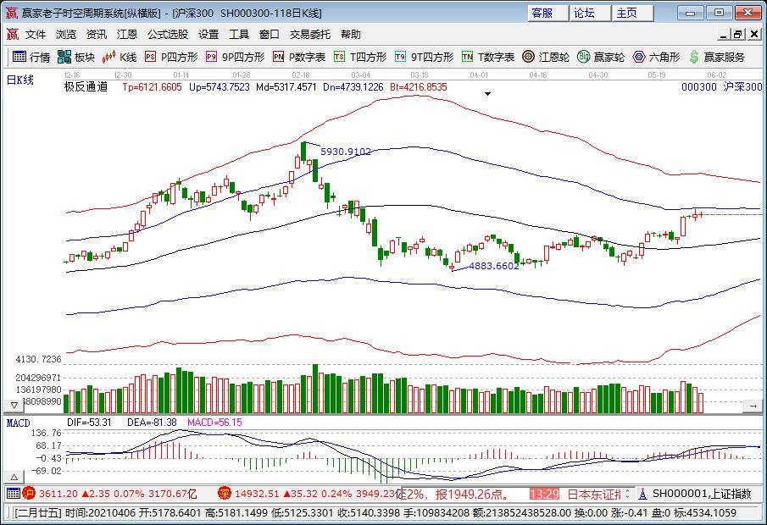
Task: Open the 板块 sector panel
Action: coord(75,58)
